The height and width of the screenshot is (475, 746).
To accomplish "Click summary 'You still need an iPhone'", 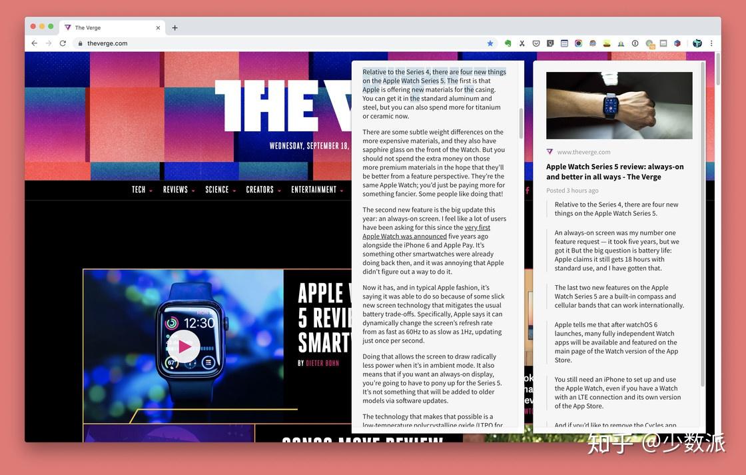I will click(617, 392).
